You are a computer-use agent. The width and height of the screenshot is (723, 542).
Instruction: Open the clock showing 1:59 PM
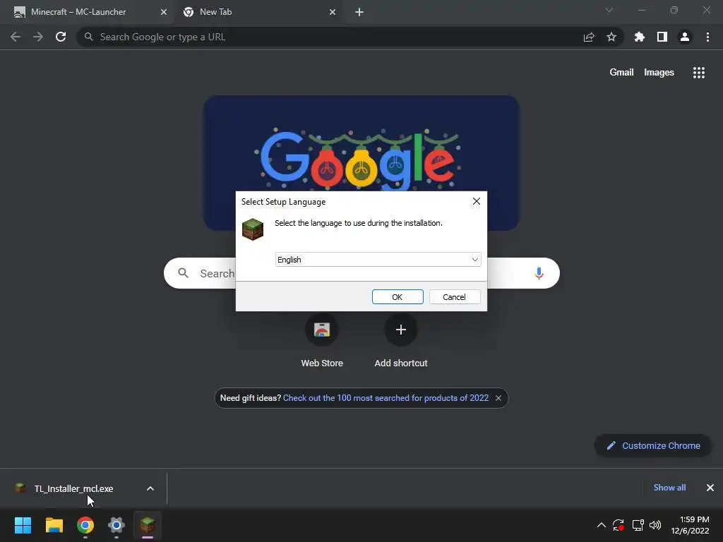coord(691,525)
